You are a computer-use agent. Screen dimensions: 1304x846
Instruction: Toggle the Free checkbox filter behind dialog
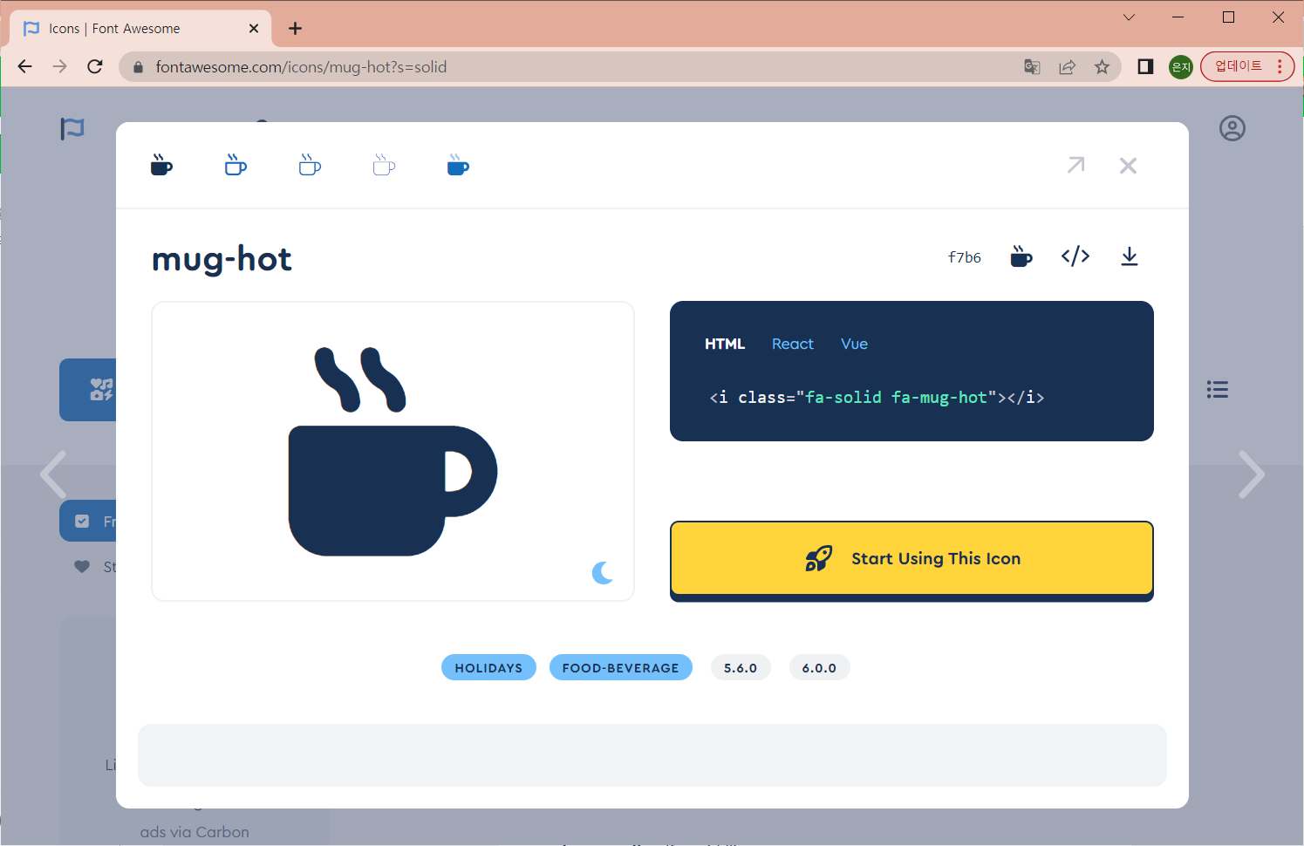pos(82,521)
